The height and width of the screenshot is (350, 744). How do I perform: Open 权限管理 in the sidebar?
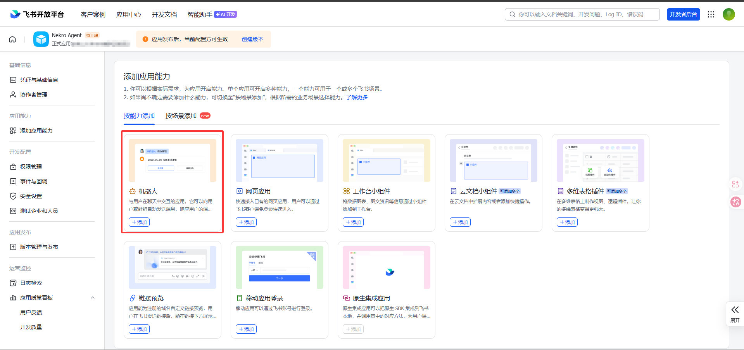pos(31,167)
